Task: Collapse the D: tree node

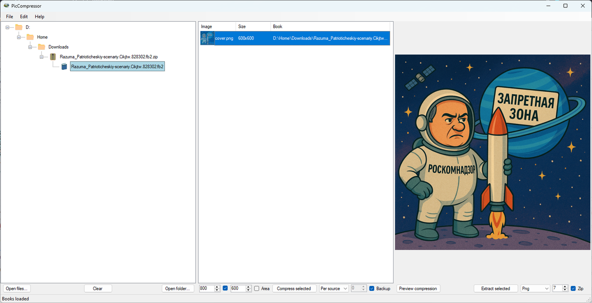Action: pos(7,27)
